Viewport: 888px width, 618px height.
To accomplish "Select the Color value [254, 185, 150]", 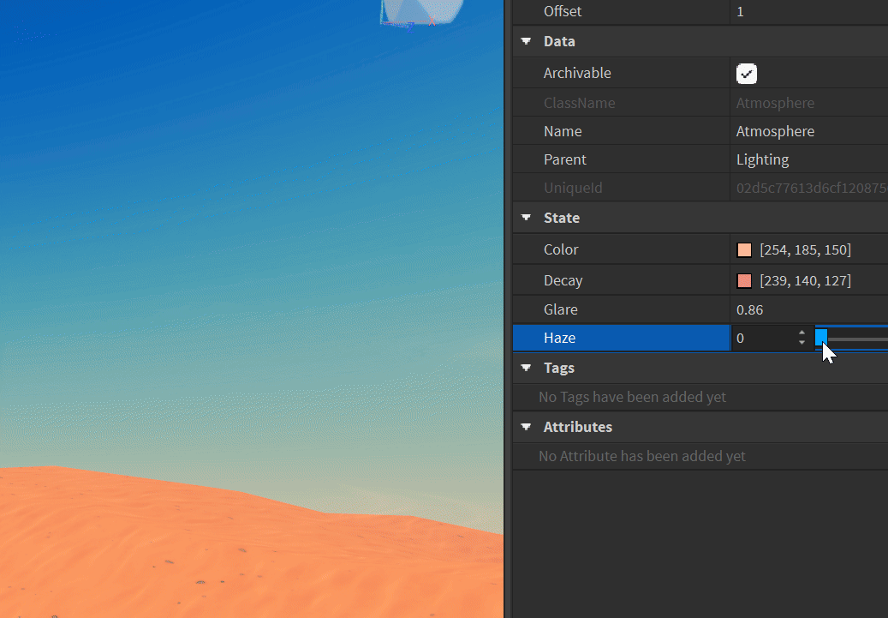I will [805, 250].
